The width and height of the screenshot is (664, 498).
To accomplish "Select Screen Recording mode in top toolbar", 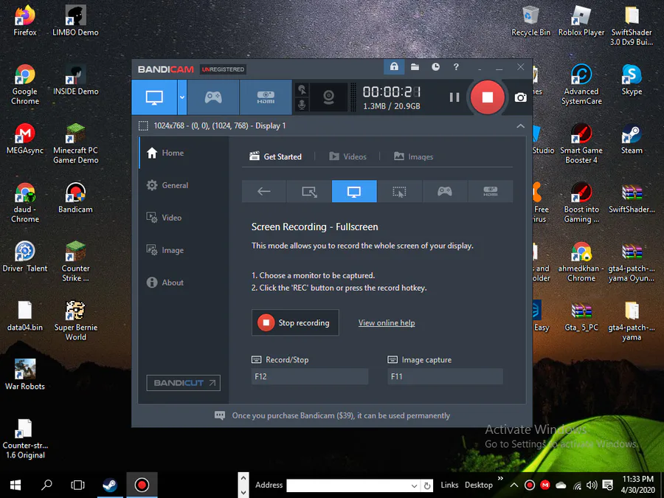I will tap(154, 97).
